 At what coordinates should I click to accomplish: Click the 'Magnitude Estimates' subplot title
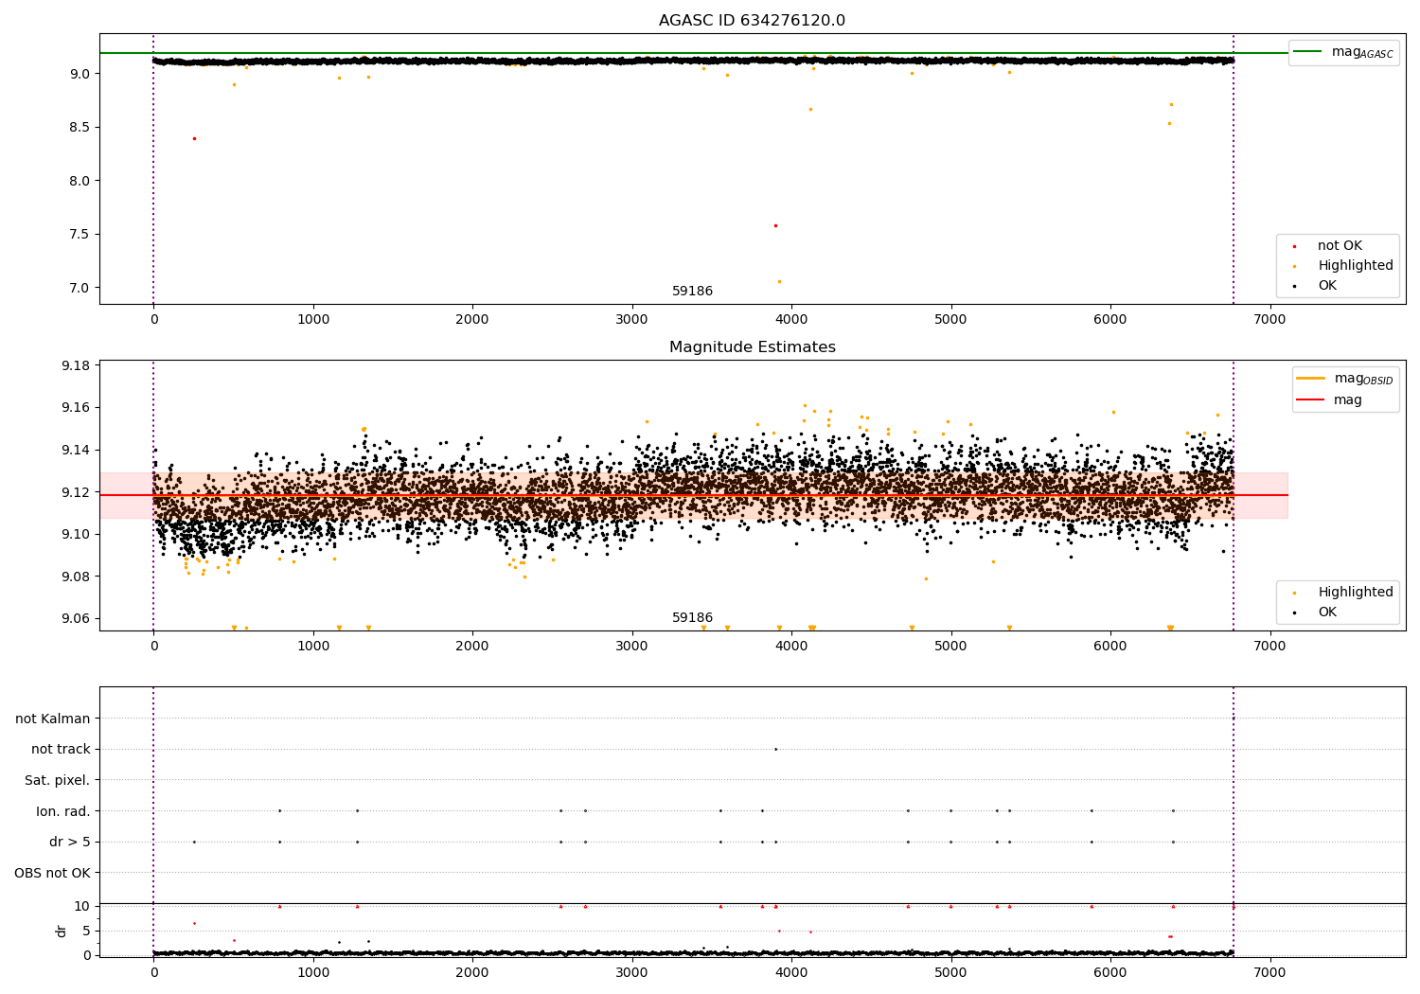pyautogui.click(x=752, y=347)
